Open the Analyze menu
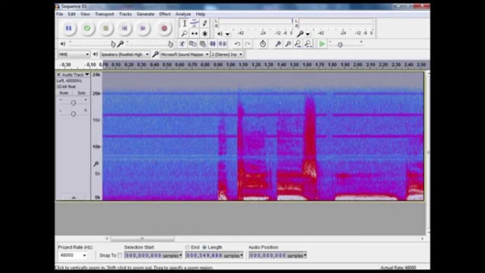Screen dimensions: 485x273 tap(183, 15)
